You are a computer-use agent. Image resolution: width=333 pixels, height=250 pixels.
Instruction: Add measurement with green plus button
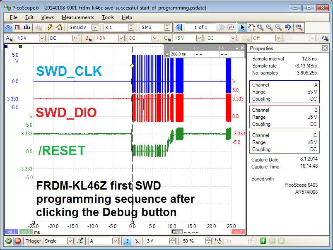263,241
